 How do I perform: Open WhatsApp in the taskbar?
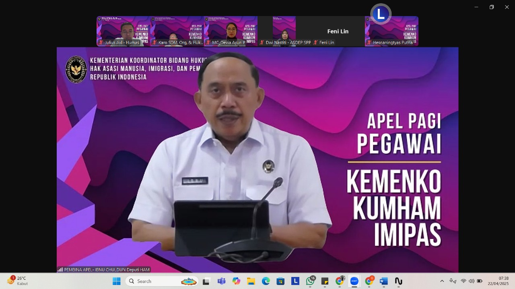pos(310,281)
